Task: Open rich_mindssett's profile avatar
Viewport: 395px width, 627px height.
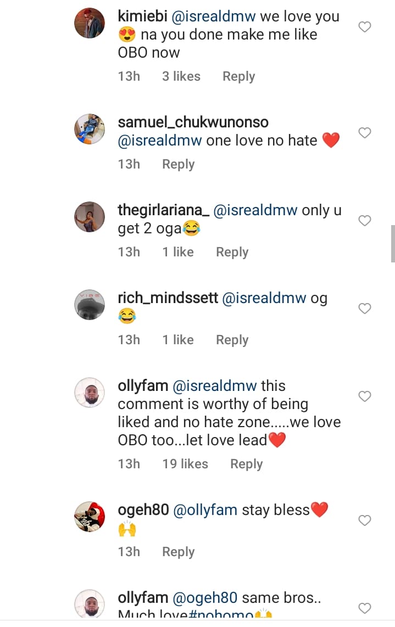Action: coord(90,305)
